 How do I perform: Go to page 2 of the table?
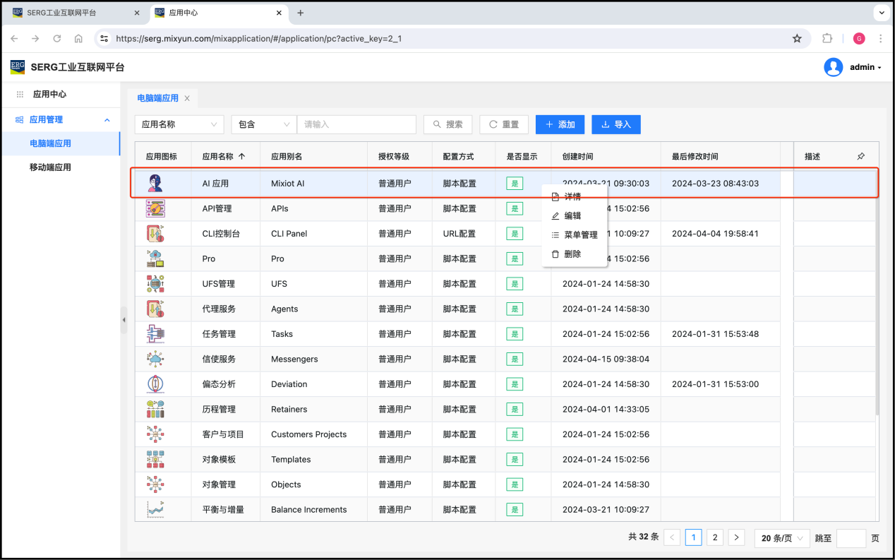pos(715,538)
